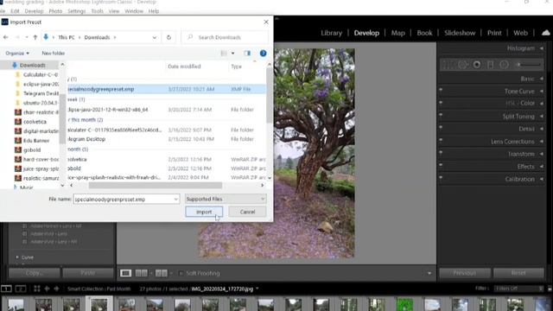Open Supported Files type dropdown
The width and height of the screenshot is (553, 311).
[x=226, y=199]
